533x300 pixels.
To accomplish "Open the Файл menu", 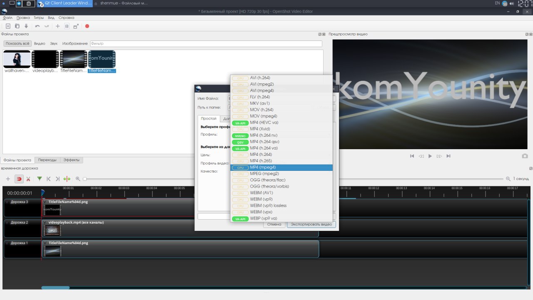I will [x=7, y=18].
